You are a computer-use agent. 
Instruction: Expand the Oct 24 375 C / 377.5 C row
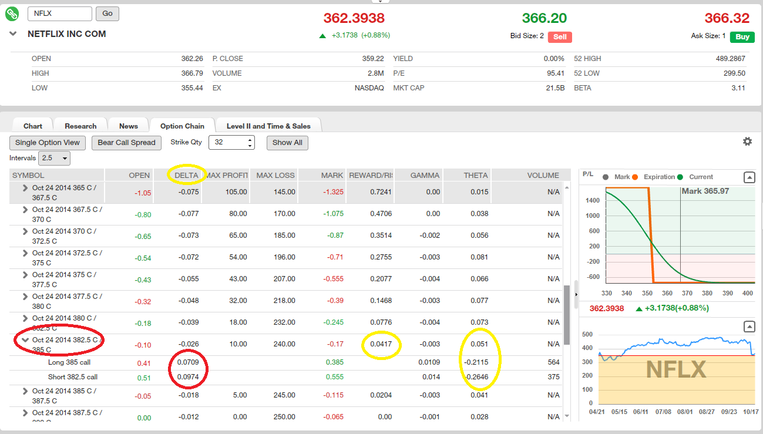(25, 274)
